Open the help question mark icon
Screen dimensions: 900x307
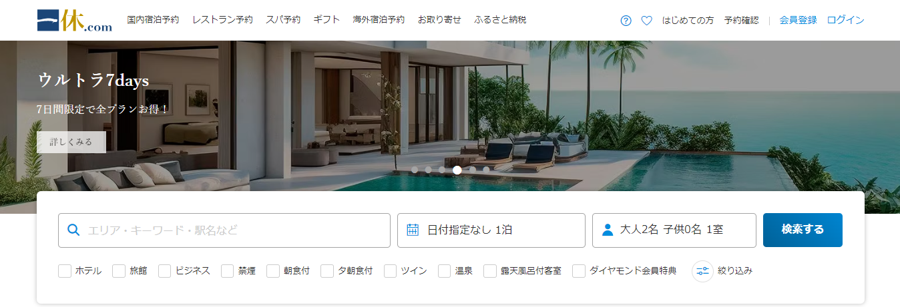(626, 20)
